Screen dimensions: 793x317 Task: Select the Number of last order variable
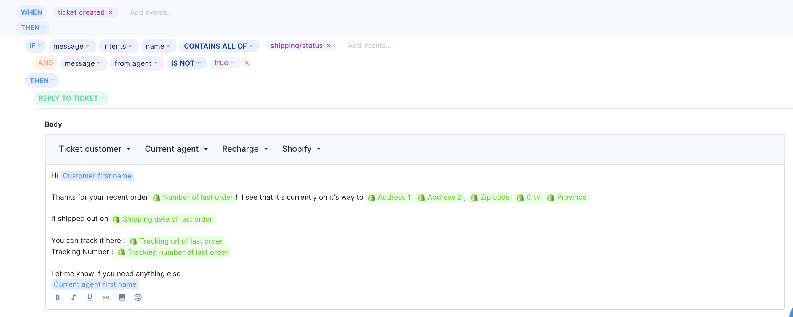(x=193, y=197)
